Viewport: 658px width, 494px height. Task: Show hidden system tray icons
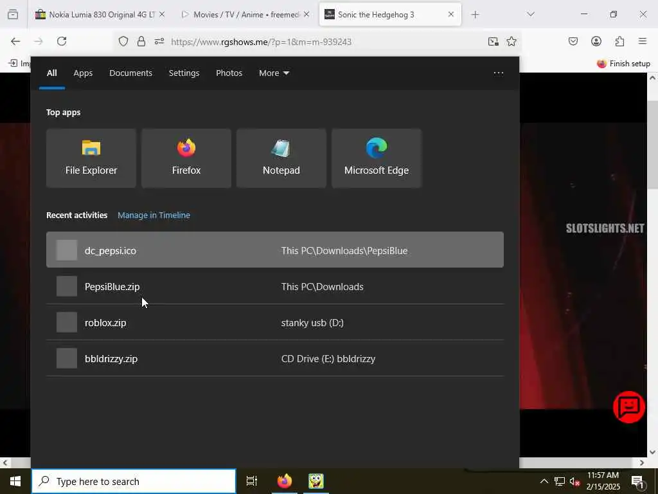pos(544,481)
